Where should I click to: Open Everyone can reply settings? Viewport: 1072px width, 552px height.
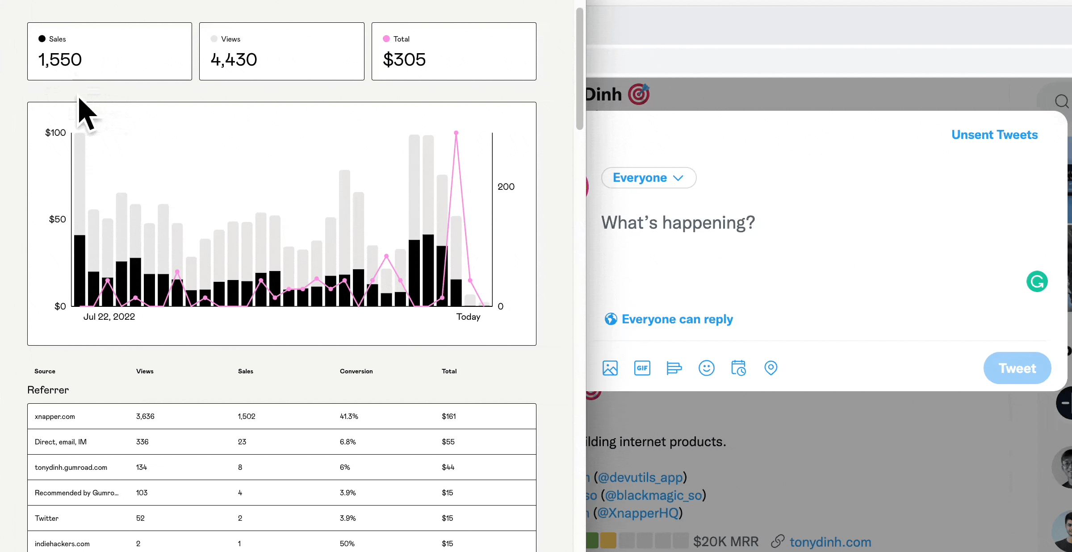677,319
